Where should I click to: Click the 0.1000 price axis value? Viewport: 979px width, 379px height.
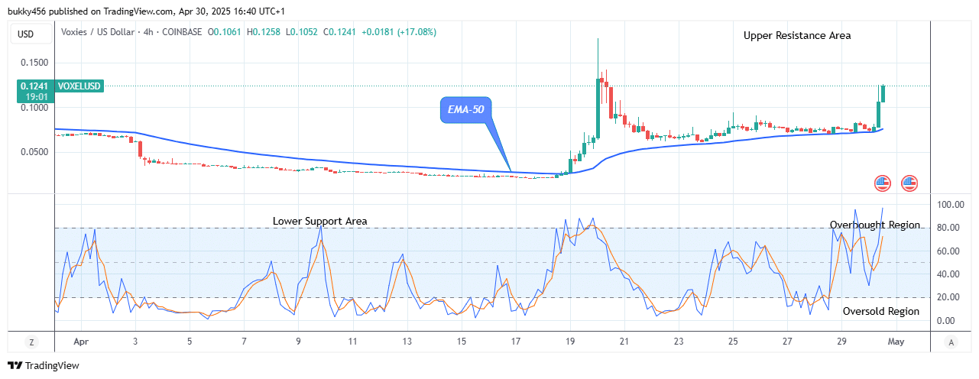point(34,108)
